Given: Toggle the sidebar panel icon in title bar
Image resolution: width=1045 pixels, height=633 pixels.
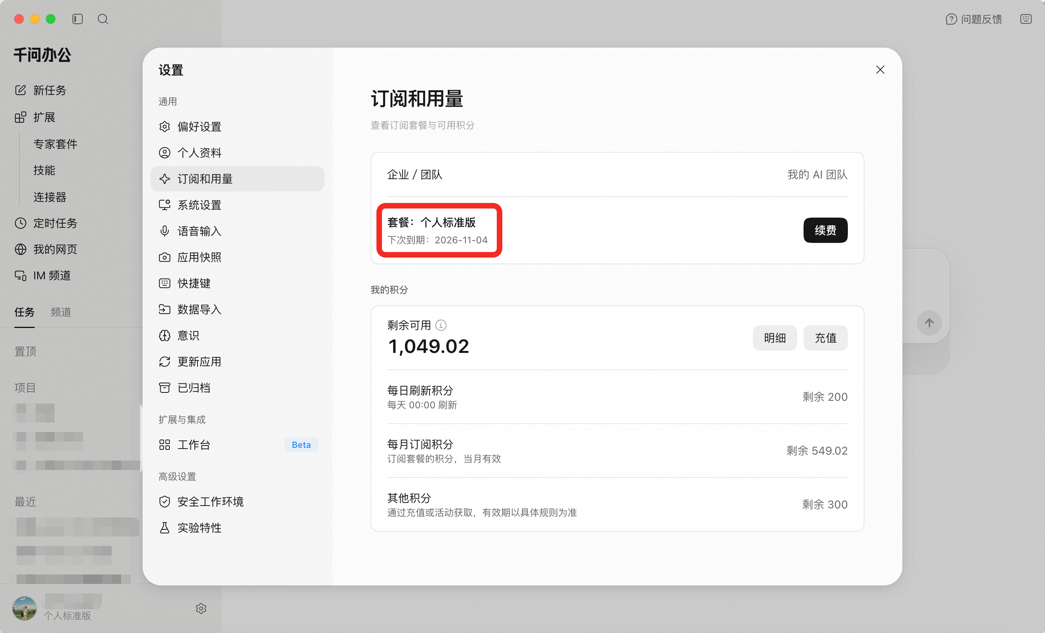Looking at the screenshot, I should [77, 19].
